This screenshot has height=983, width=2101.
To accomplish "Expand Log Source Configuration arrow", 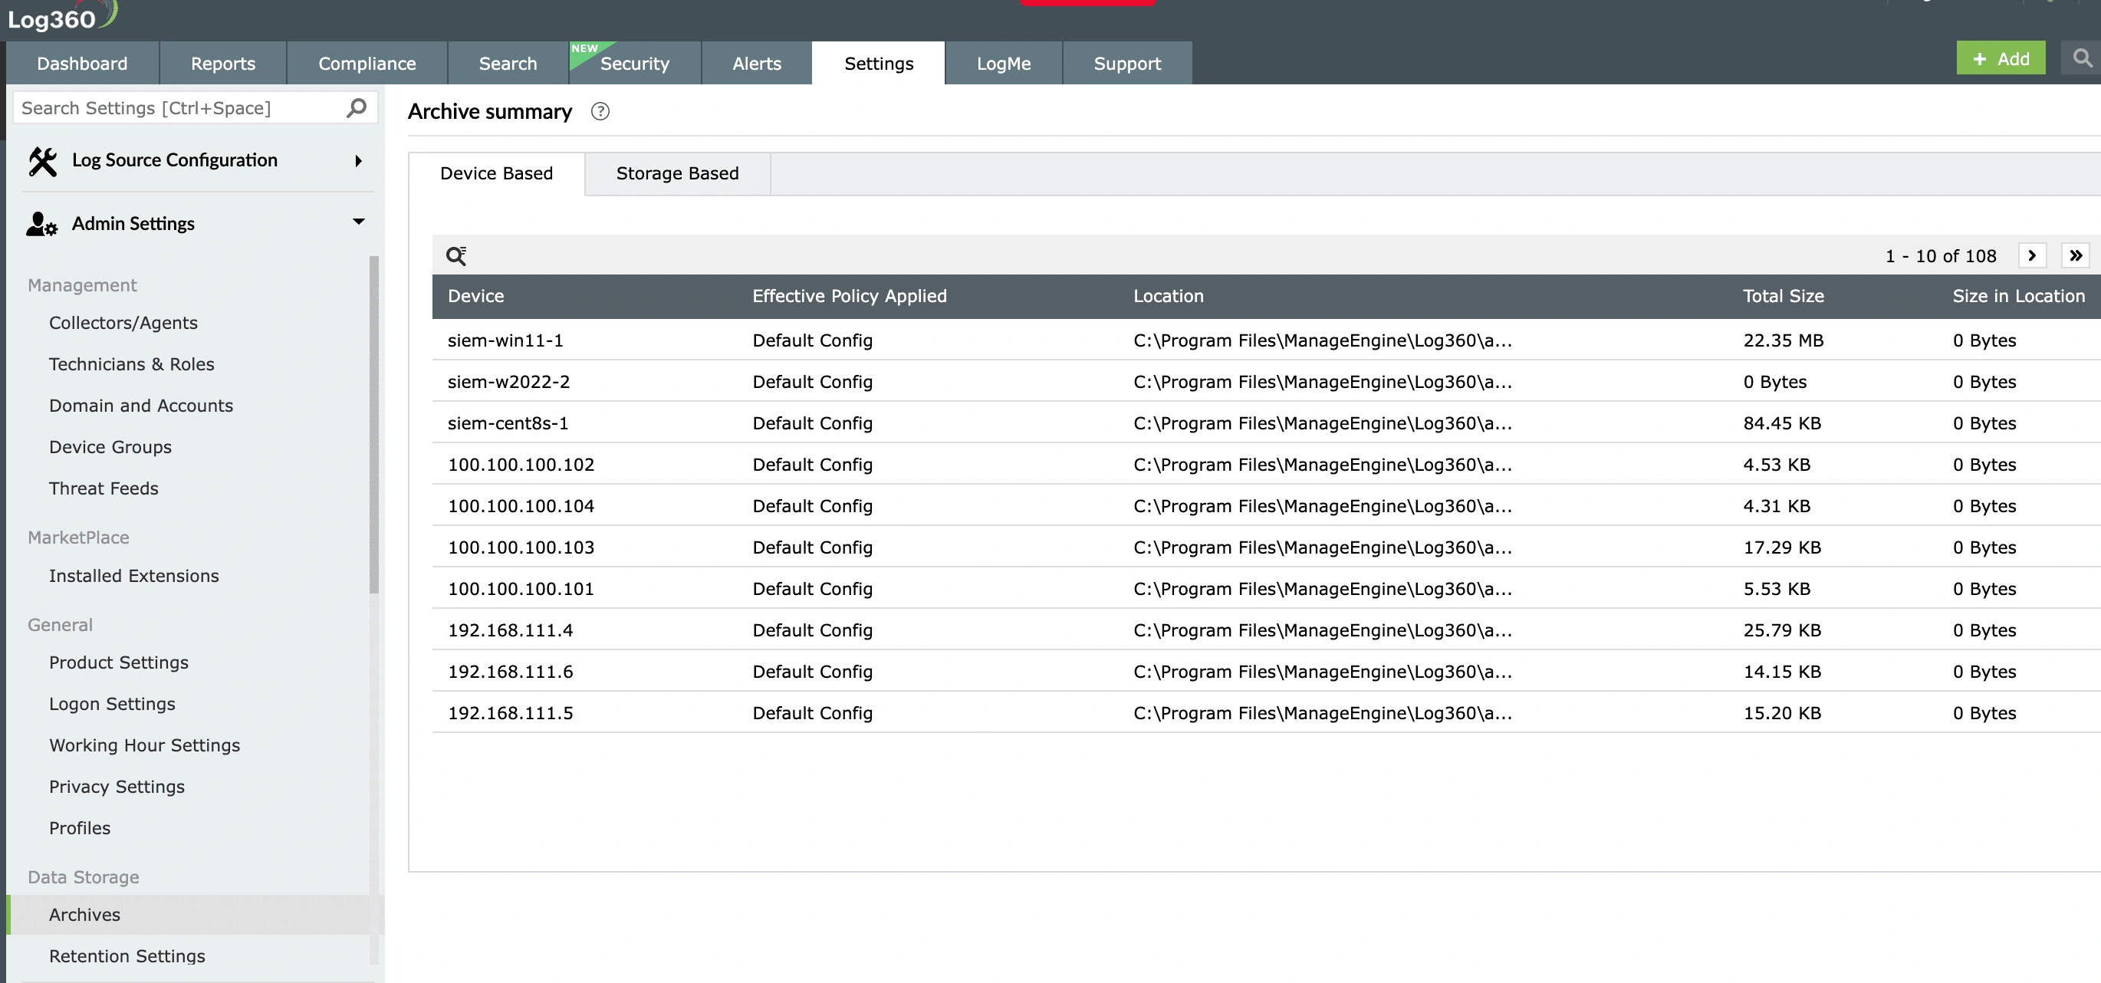I will 358,161.
